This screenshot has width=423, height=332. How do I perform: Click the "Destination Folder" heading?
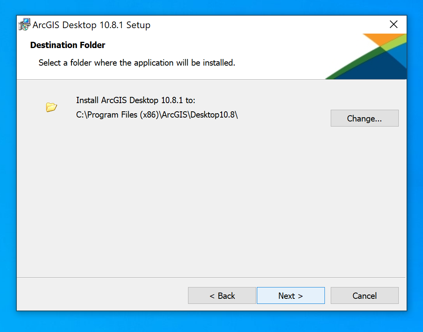tap(68, 45)
